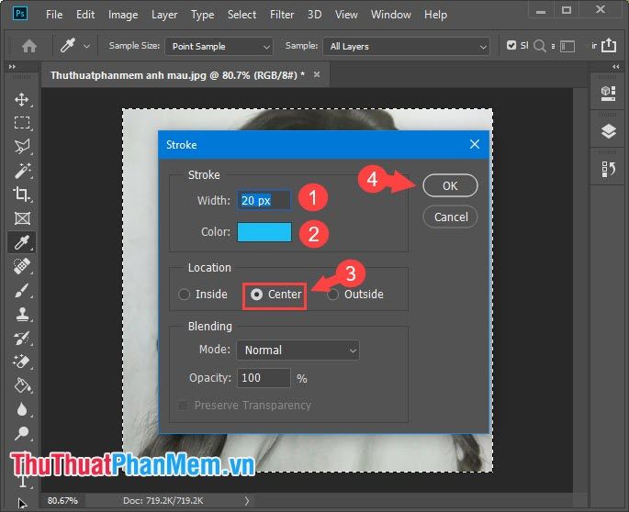The width and height of the screenshot is (629, 512).
Task: Open the Edit menu
Action: click(x=85, y=15)
